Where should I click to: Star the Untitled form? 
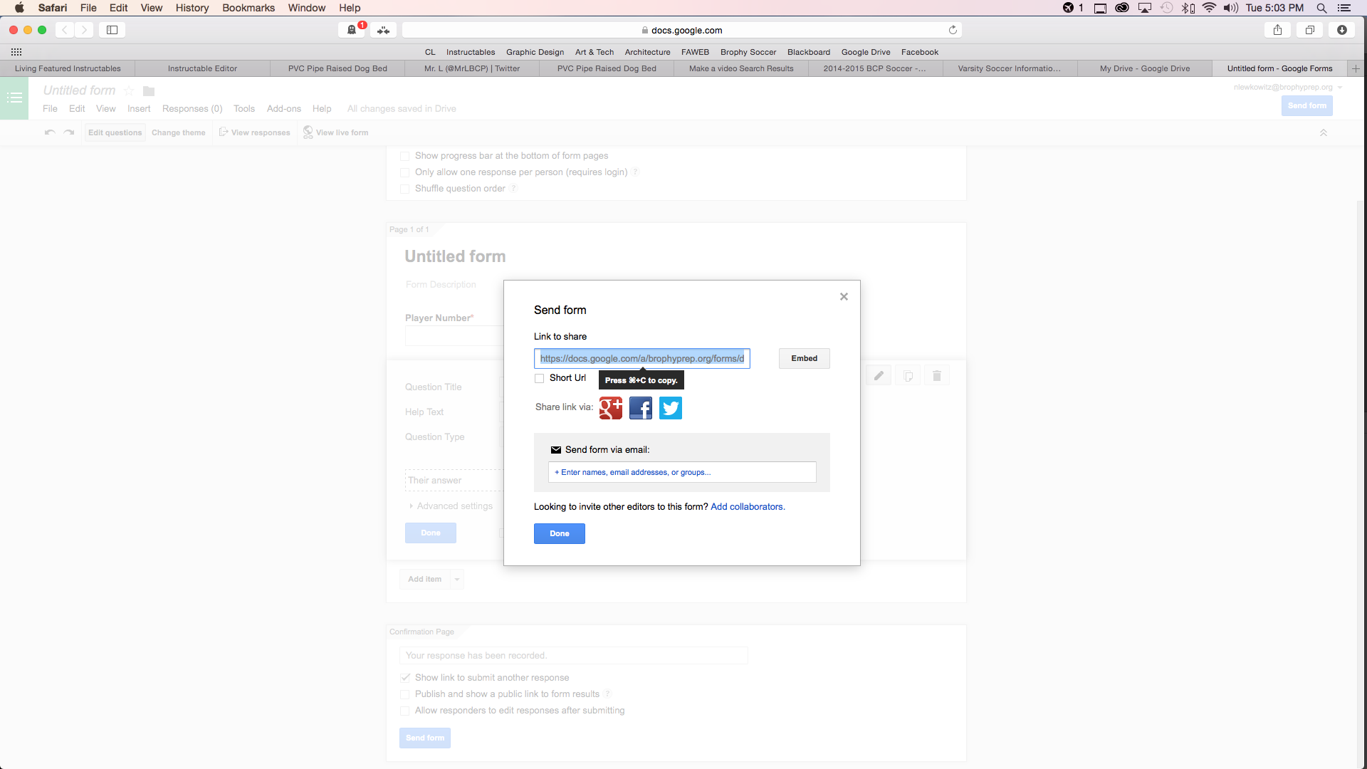click(x=129, y=90)
